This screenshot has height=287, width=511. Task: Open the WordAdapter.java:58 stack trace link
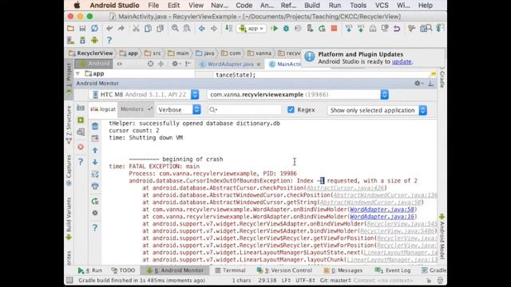coord(382,210)
